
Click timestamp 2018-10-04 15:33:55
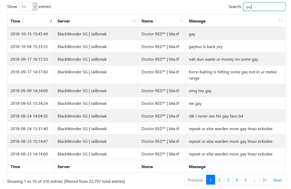coord(29,46)
